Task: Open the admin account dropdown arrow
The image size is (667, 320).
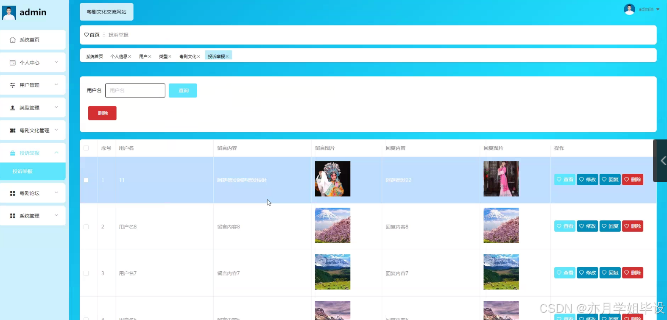Action: click(x=658, y=9)
